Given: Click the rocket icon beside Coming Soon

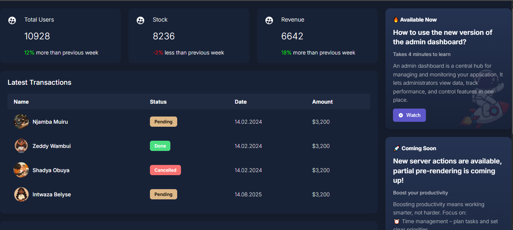Looking at the screenshot, I should (396, 148).
